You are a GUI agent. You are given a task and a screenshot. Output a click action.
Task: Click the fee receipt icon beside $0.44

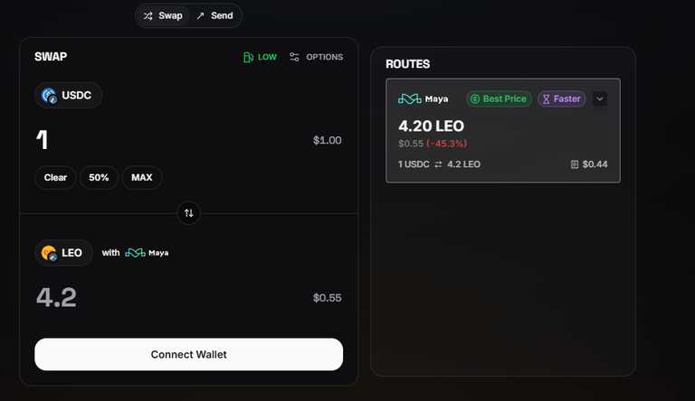[575, 164]
